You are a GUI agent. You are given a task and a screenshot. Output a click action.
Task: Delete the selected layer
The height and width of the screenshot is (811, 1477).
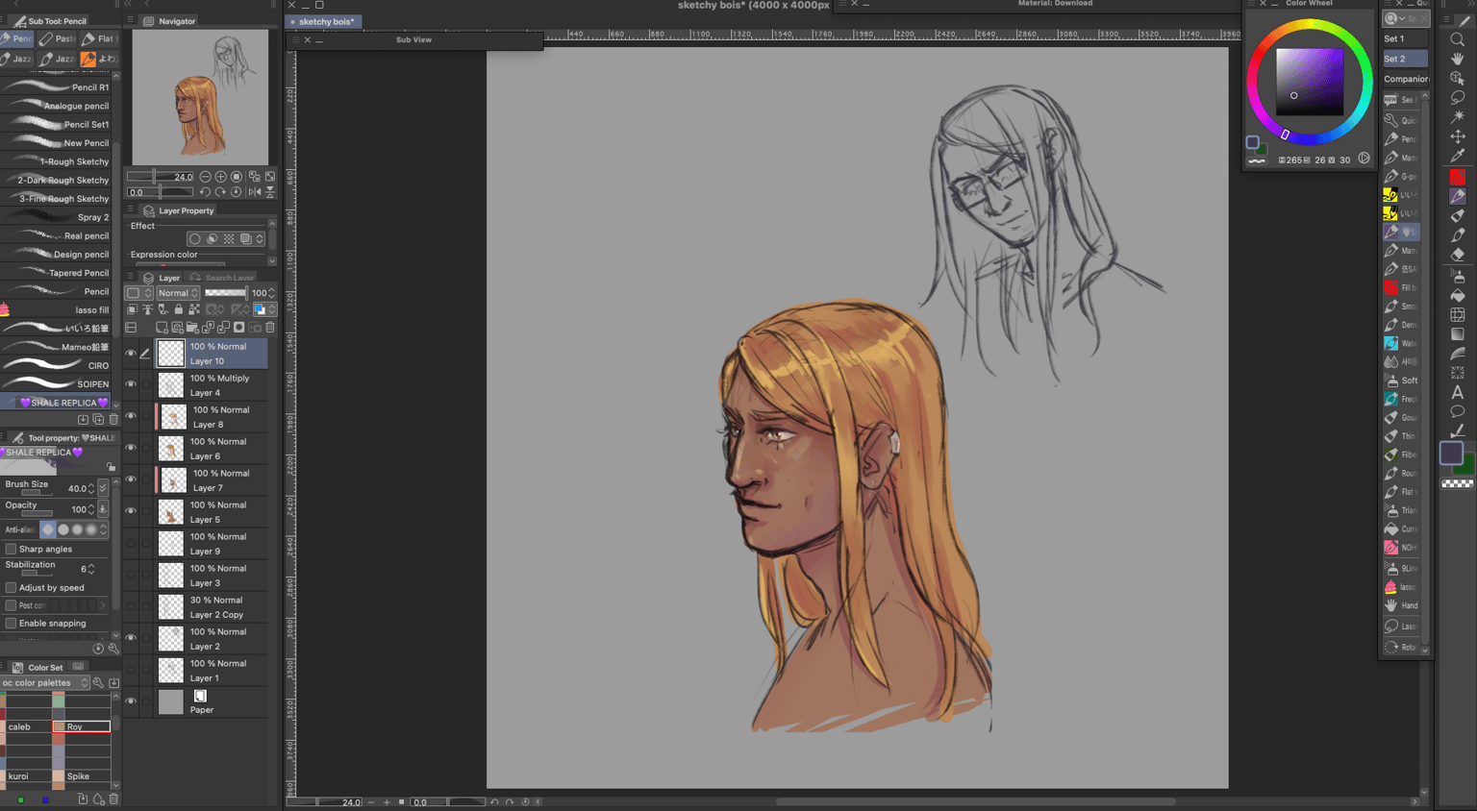tap(270, 328)
